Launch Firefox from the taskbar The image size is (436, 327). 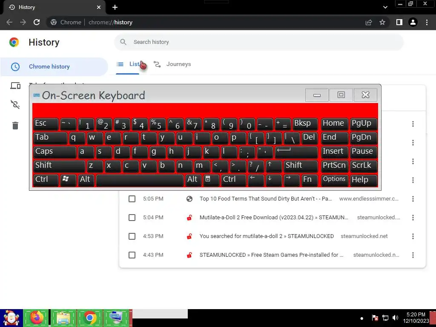tap(37, 318)
